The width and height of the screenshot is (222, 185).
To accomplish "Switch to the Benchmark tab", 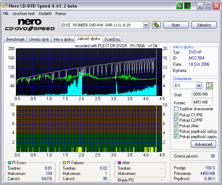I will tap(16, 39).
